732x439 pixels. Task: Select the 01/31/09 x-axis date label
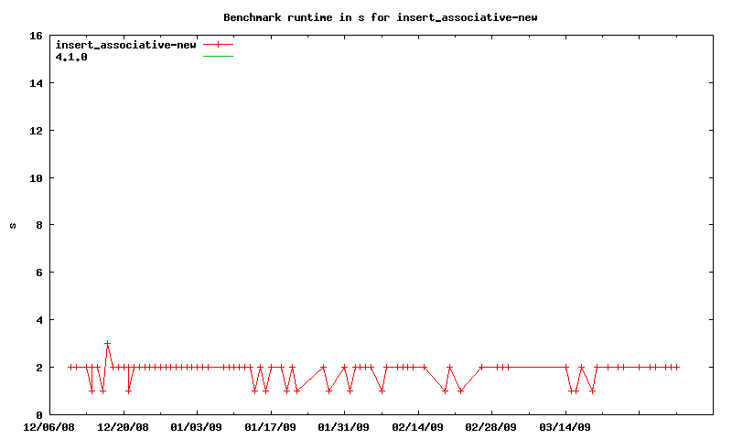pos(344,426)
